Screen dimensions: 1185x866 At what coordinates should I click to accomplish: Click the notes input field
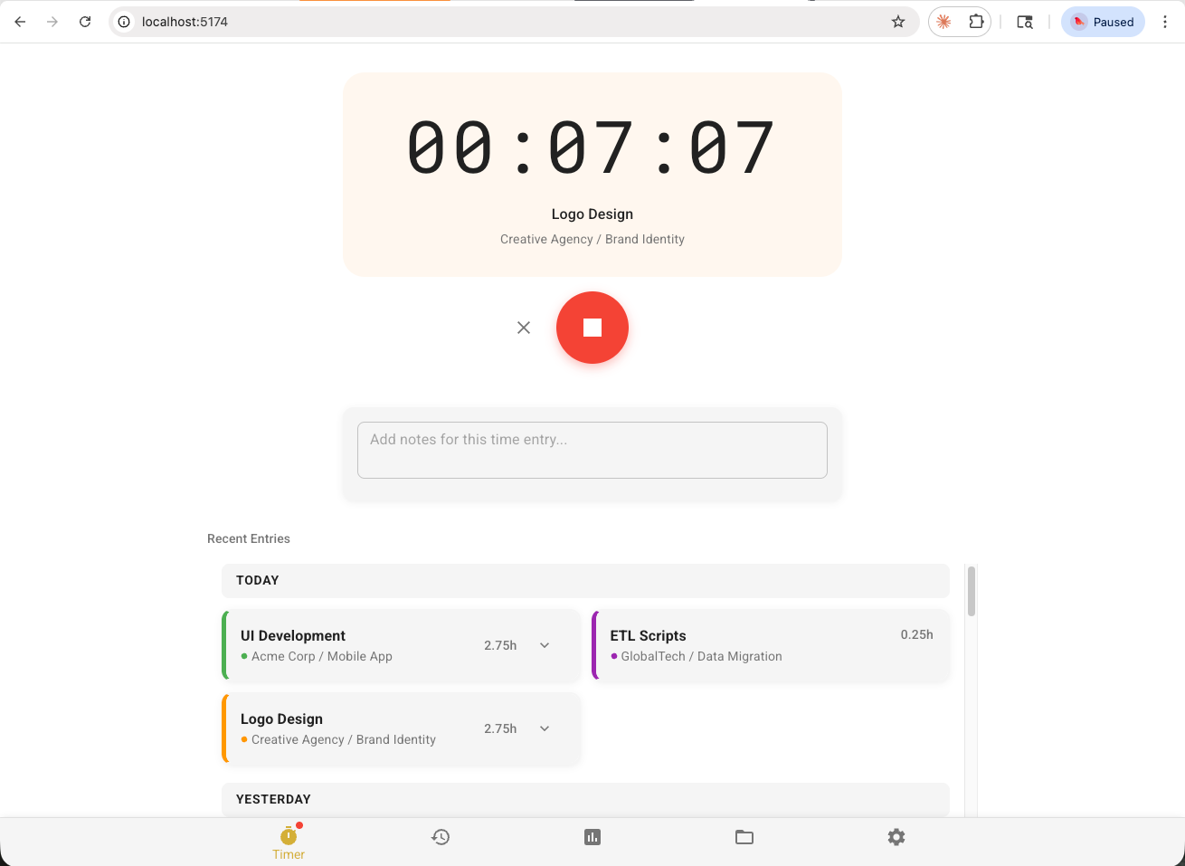[592, 450]
